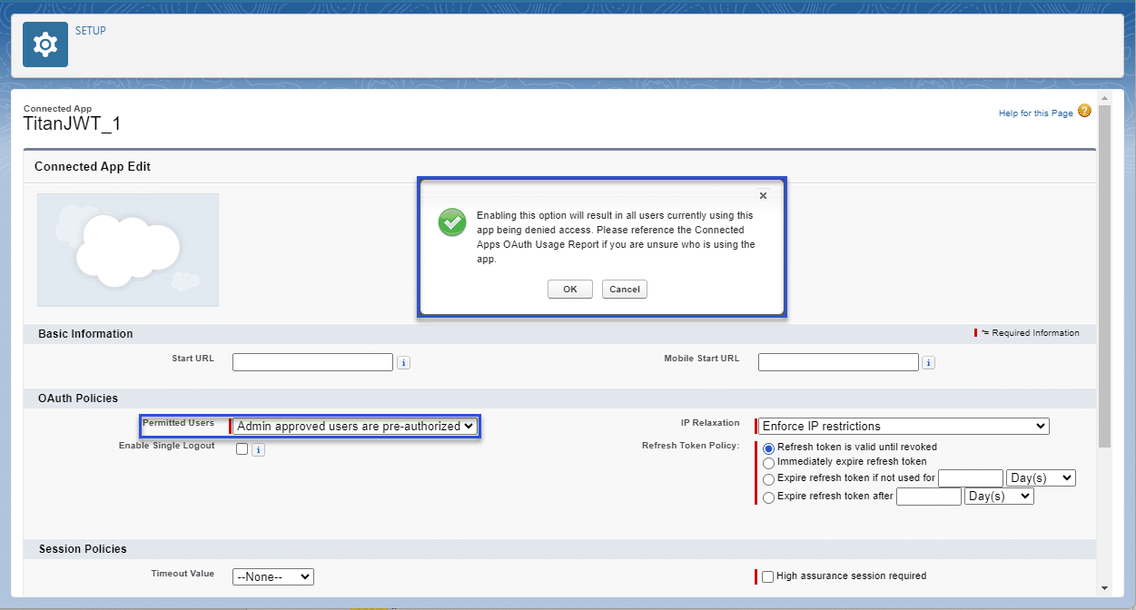Open the Help for this Page link

click(x=1036, y=112)
